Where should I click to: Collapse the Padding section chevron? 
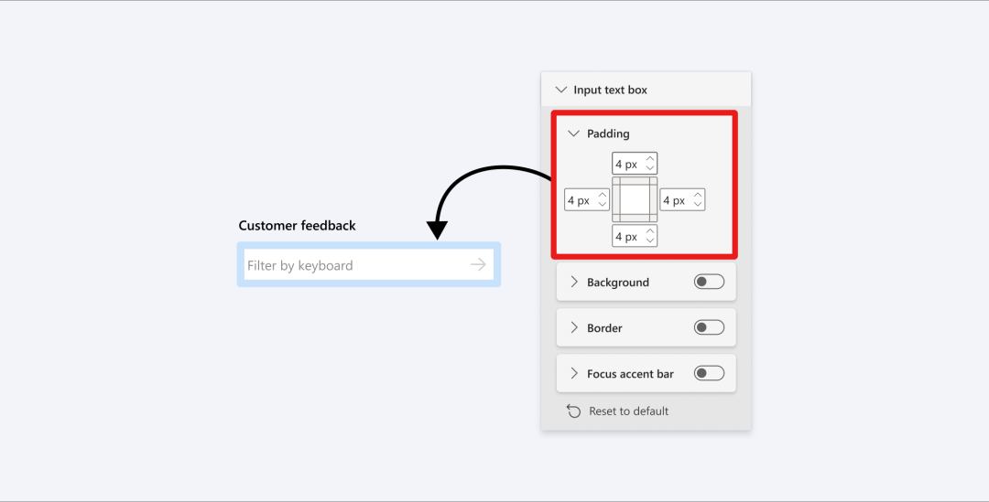pyautogui.click(x=573, y=134)
